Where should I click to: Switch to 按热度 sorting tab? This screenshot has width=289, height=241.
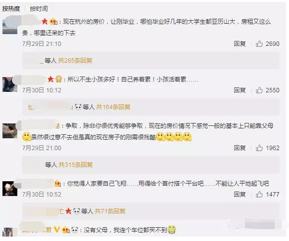[x=11, y=9]
